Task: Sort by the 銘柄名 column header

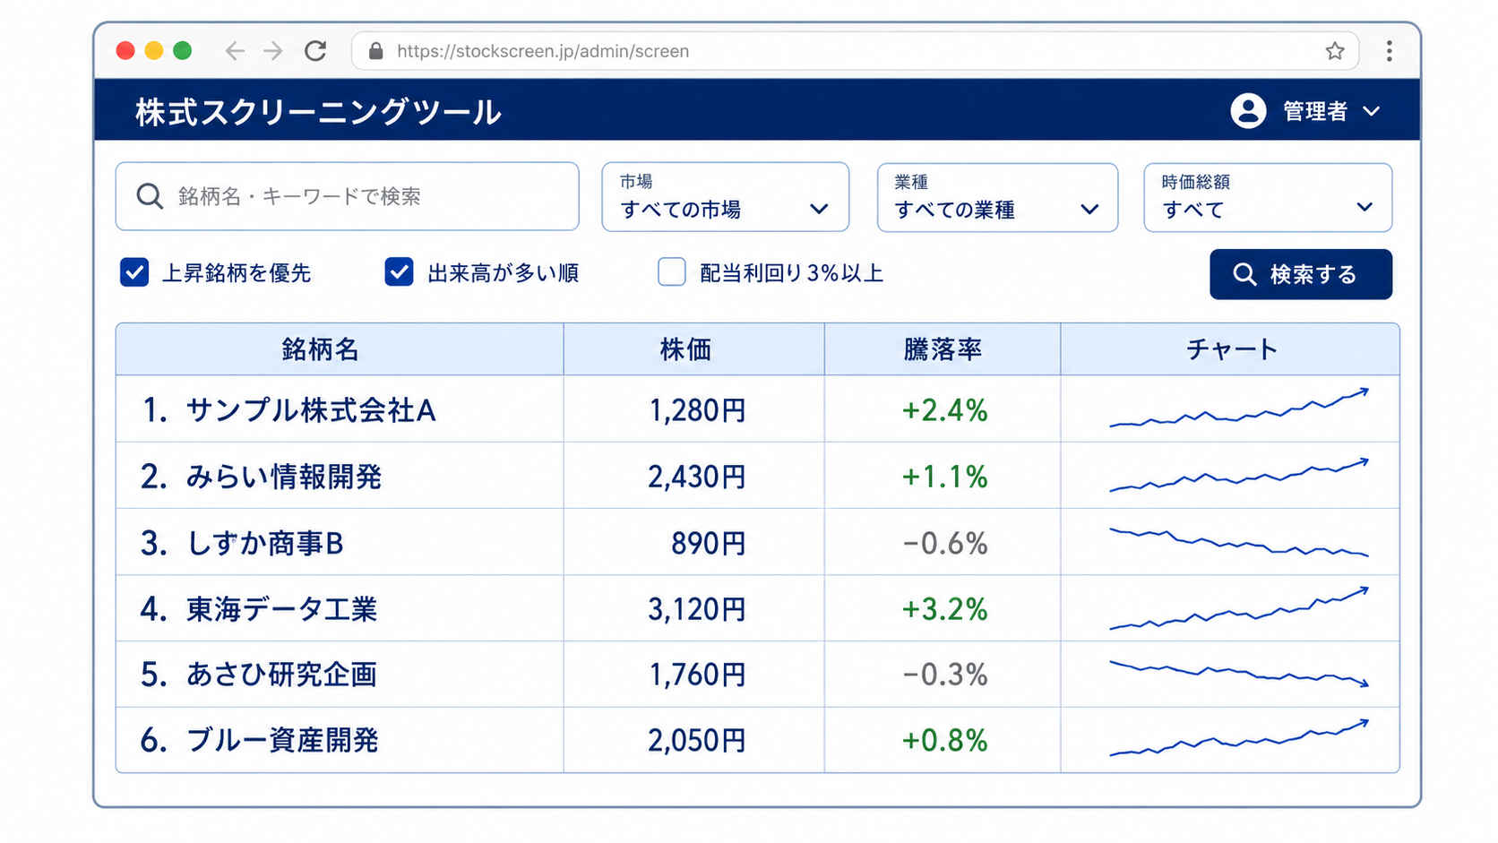Action: tap(340, 349)
